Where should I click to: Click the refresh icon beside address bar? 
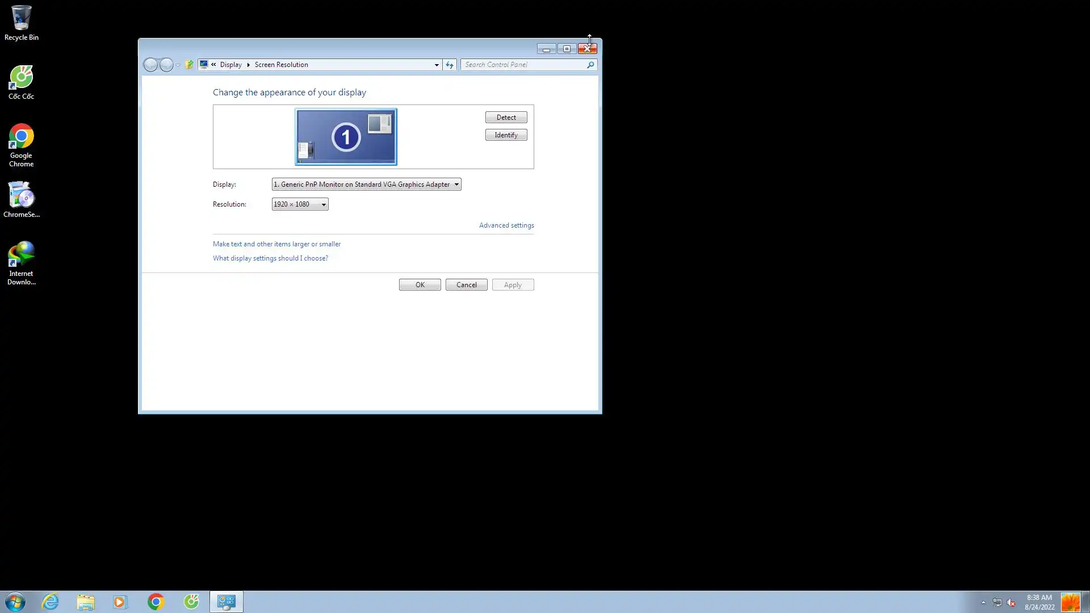coord(450,65)
